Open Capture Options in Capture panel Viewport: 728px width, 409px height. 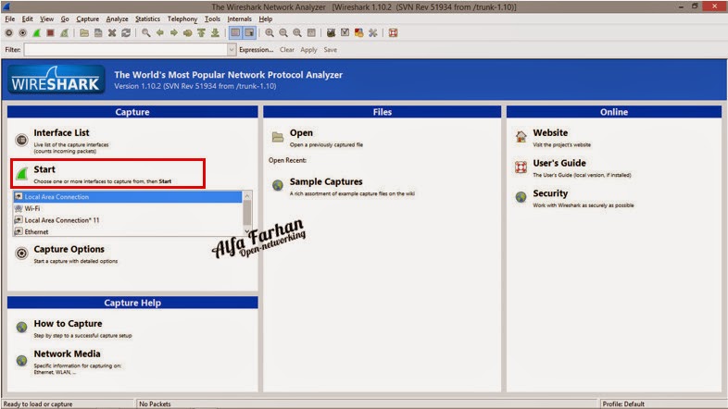click(x=69, y=250)
